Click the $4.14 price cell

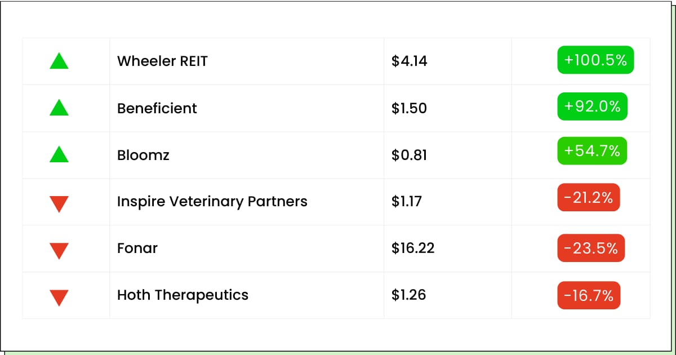448,61
